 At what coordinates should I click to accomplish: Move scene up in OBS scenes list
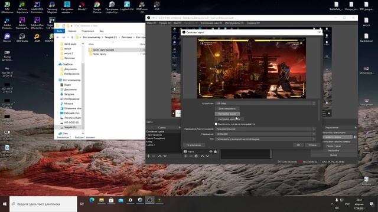click(160, 156)
